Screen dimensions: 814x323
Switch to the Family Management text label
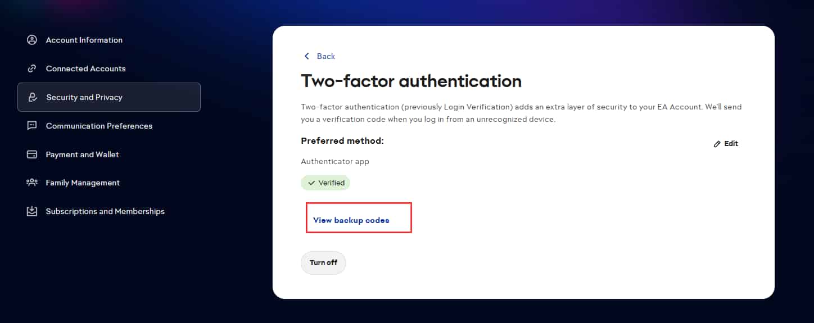coord(83,183)
